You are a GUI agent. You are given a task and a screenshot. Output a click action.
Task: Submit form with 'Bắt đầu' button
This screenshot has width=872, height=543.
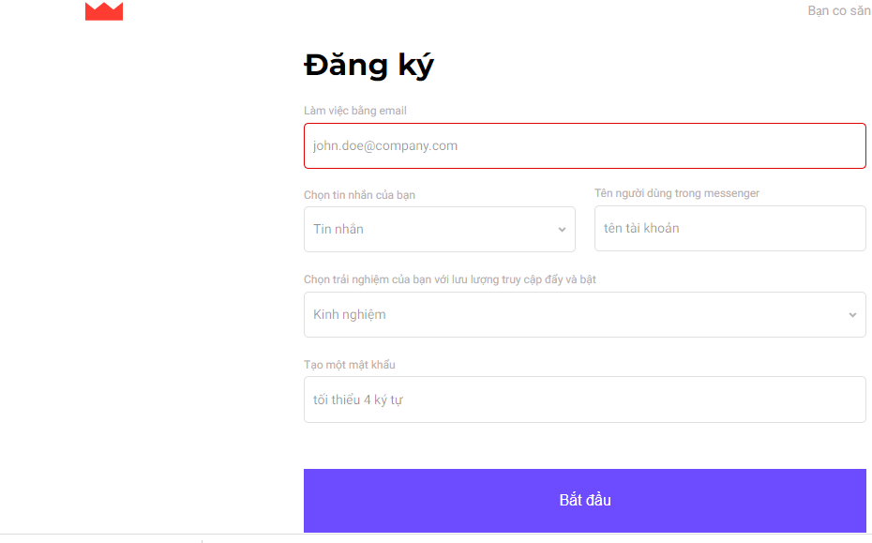tap(584, 501)
